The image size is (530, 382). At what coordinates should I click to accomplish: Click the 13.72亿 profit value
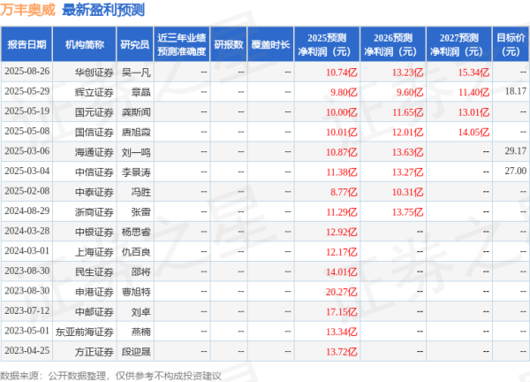click(341, 352)
